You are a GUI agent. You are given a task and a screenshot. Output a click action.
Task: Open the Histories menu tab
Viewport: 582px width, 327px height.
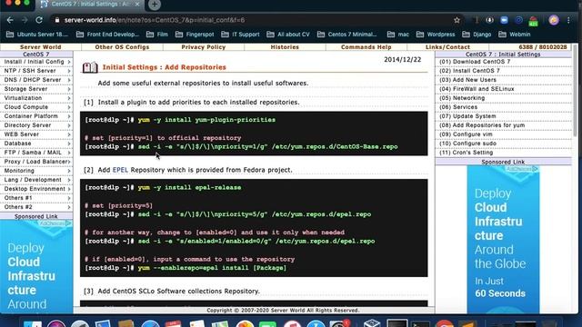click(x=285, y=47)
